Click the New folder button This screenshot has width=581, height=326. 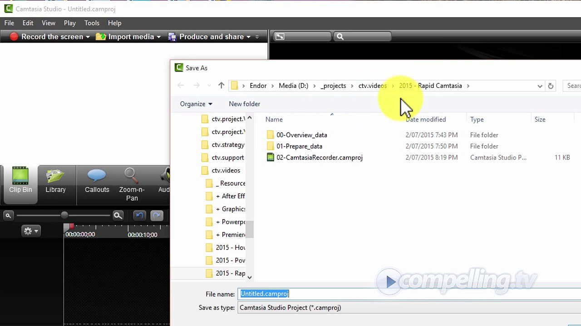click(244, 104)
